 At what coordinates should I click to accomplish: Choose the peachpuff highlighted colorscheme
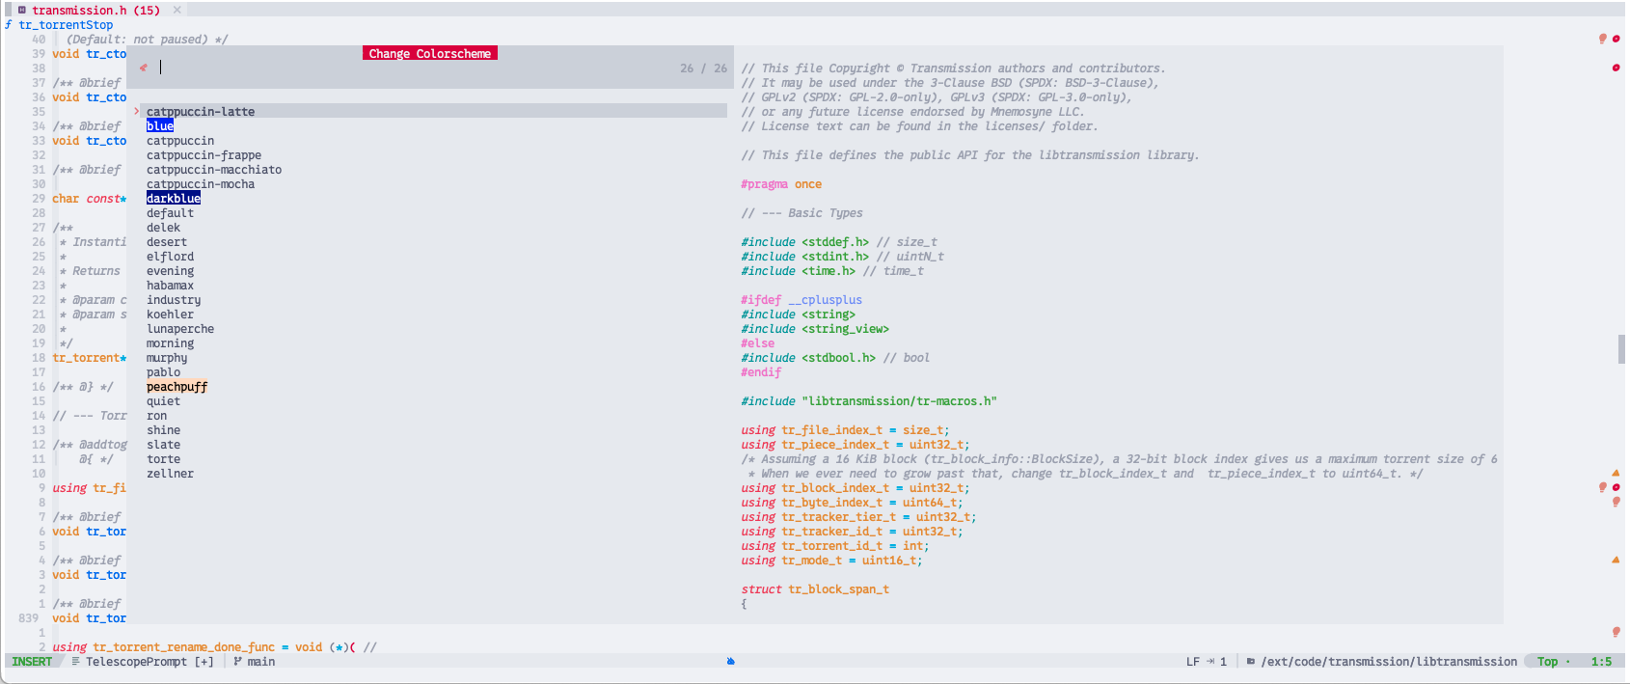coord(177,387)
